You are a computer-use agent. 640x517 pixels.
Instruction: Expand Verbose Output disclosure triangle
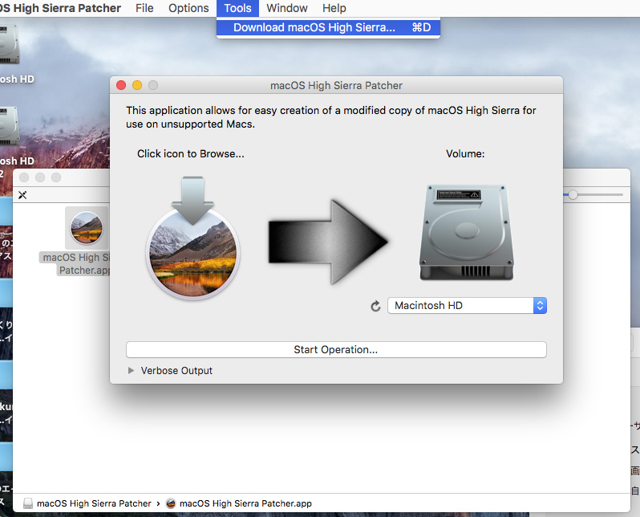click(x=131, y=371)
